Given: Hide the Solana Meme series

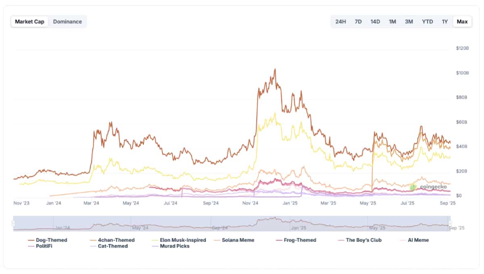Looking at the screenshot, I should (x=238, y=240).
